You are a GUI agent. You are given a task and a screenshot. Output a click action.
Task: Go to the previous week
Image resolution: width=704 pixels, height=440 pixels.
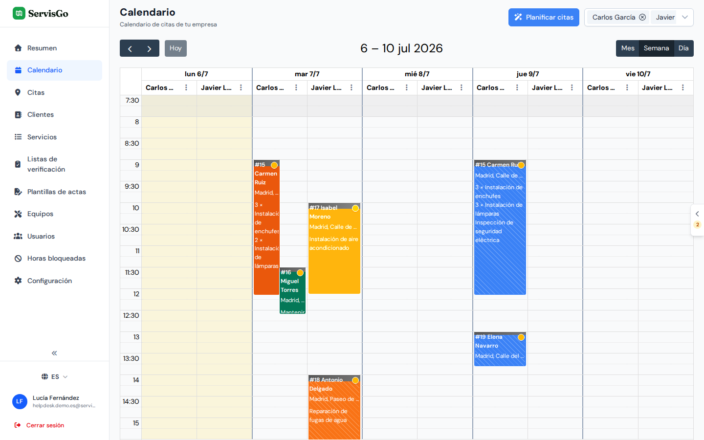click(130, 48)
